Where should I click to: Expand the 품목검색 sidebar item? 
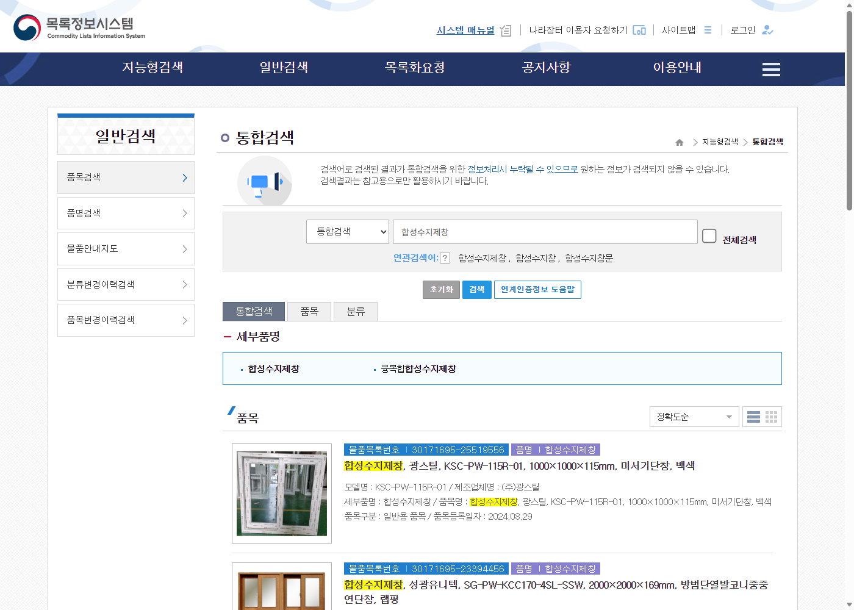click(126, 178)
